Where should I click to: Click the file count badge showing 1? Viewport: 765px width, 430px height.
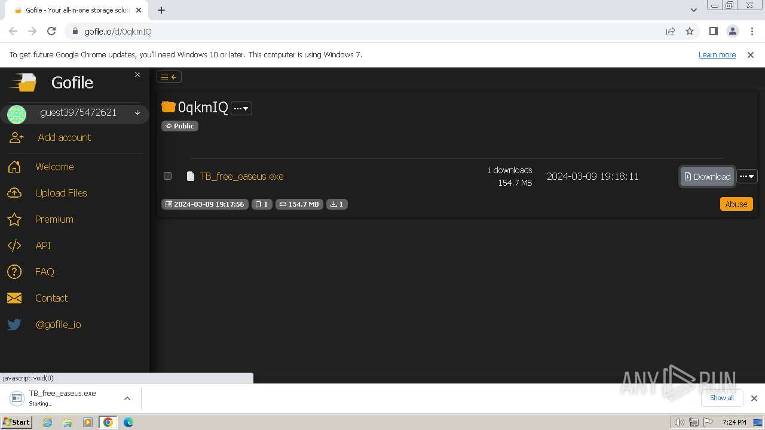click(x=262, y=204)
